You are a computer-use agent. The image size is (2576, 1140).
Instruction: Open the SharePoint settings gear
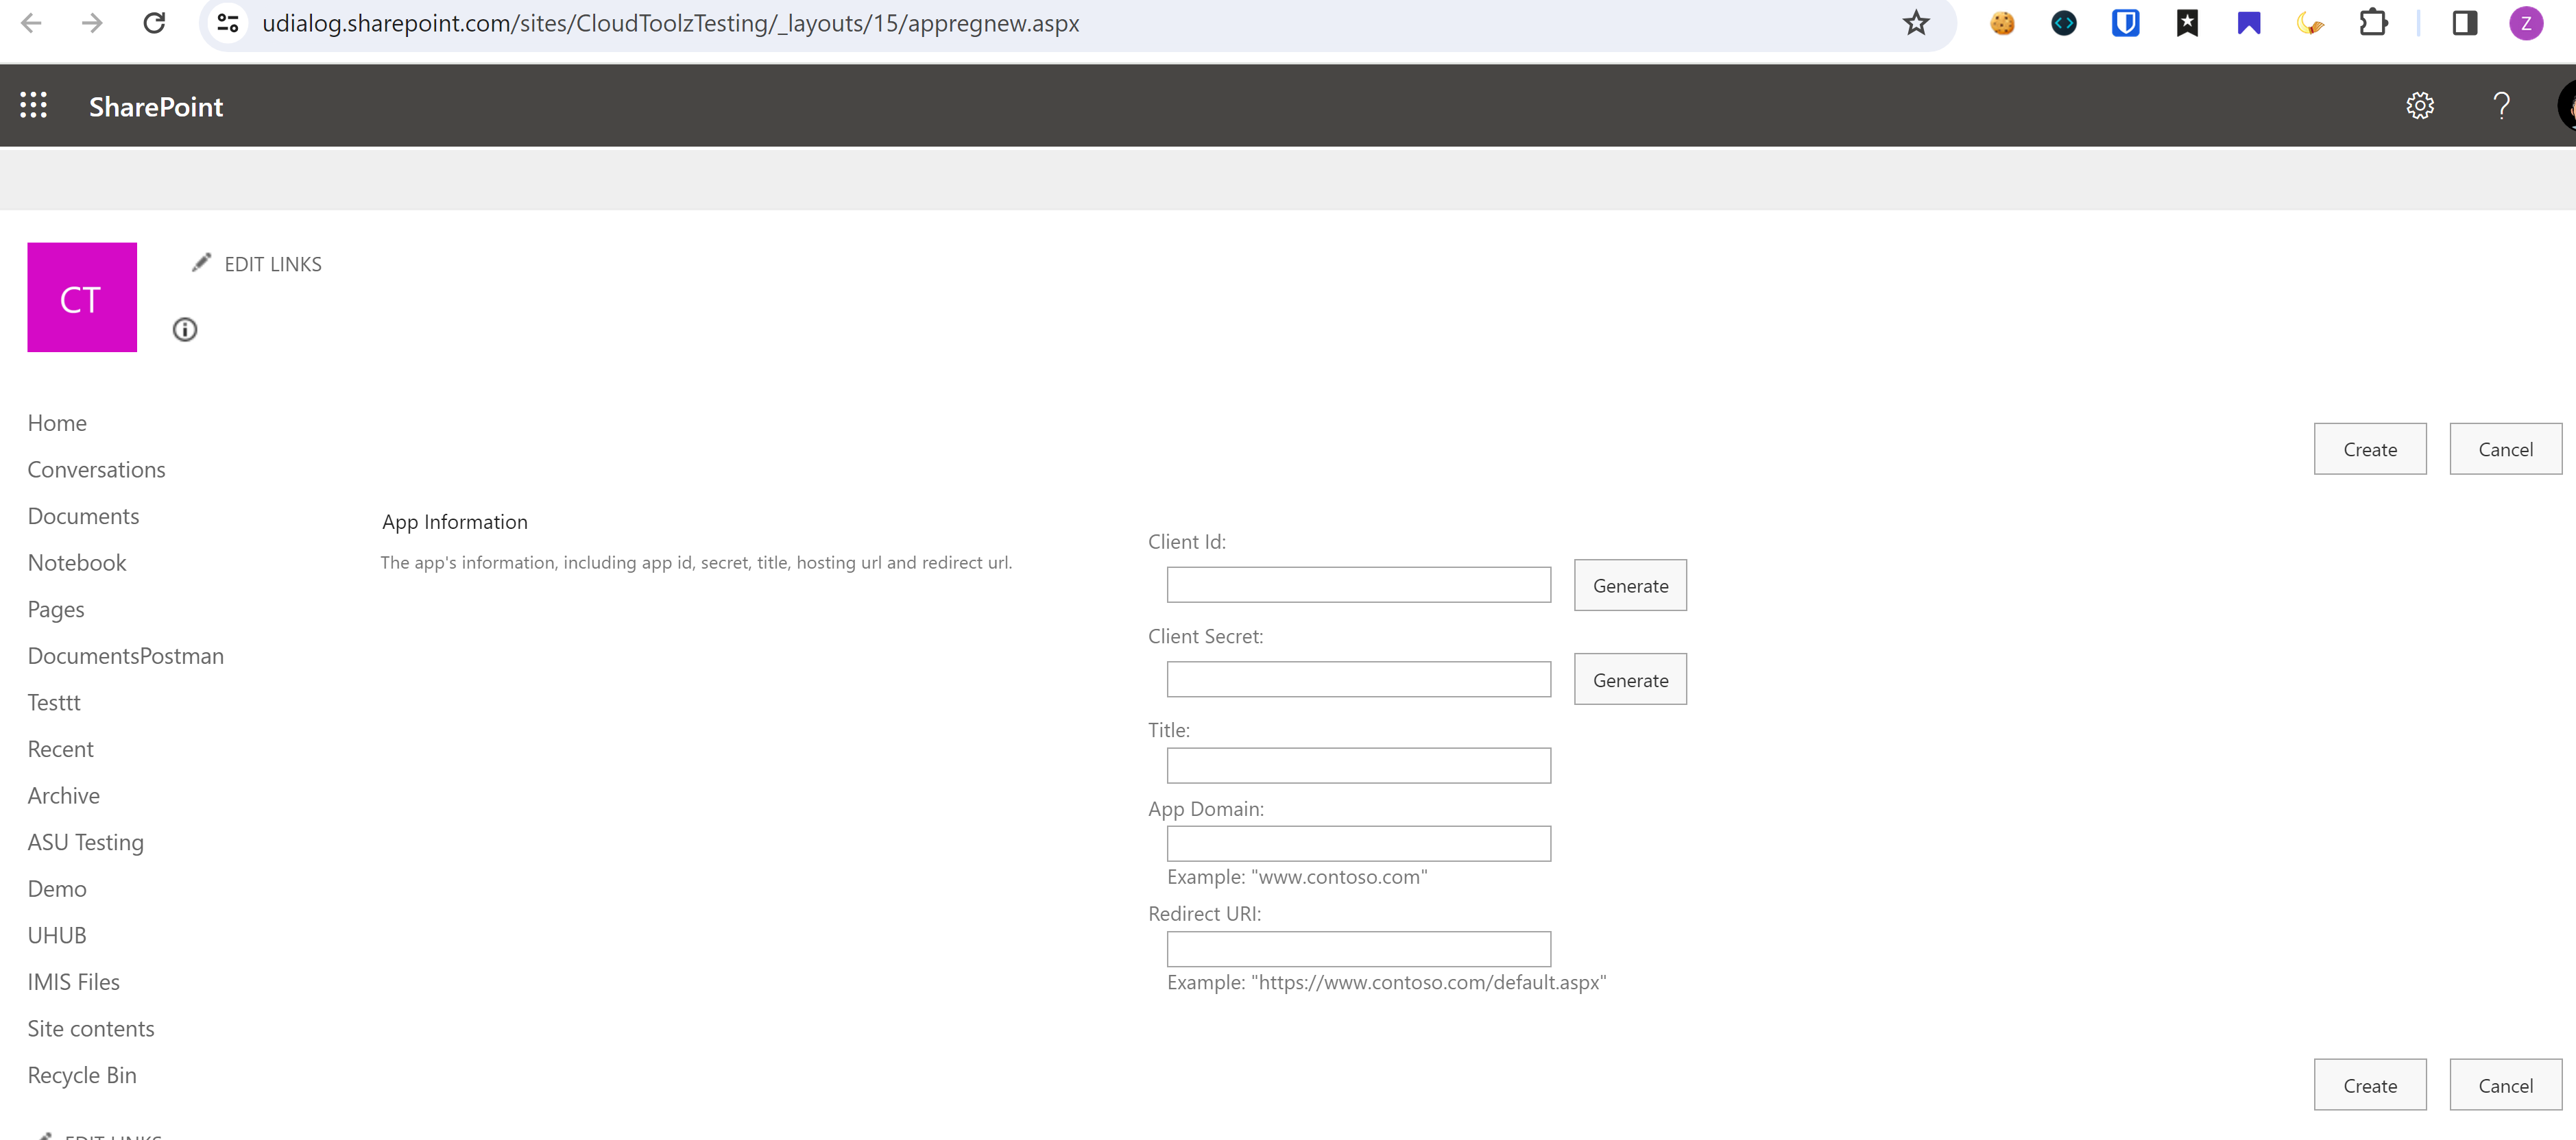(x=2419, y=106)
